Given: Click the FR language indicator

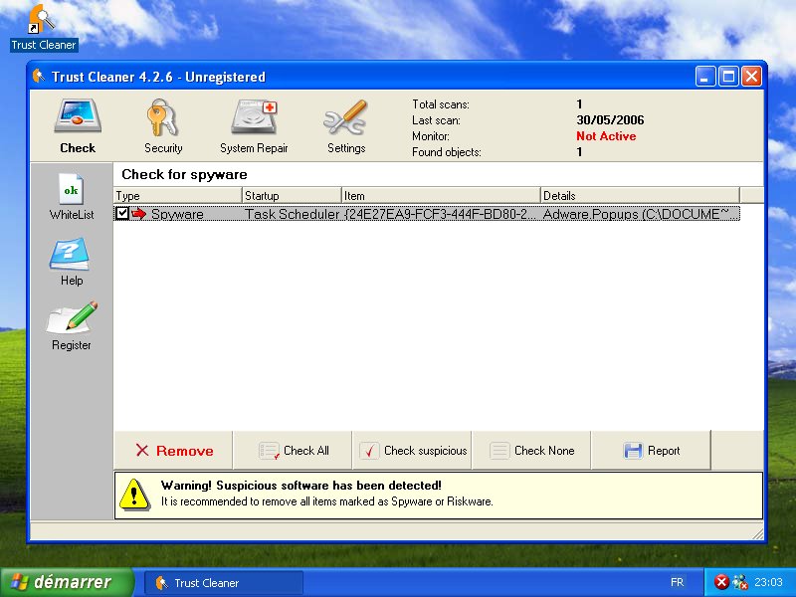Looking at the screenshot, I should pos(677,582).
